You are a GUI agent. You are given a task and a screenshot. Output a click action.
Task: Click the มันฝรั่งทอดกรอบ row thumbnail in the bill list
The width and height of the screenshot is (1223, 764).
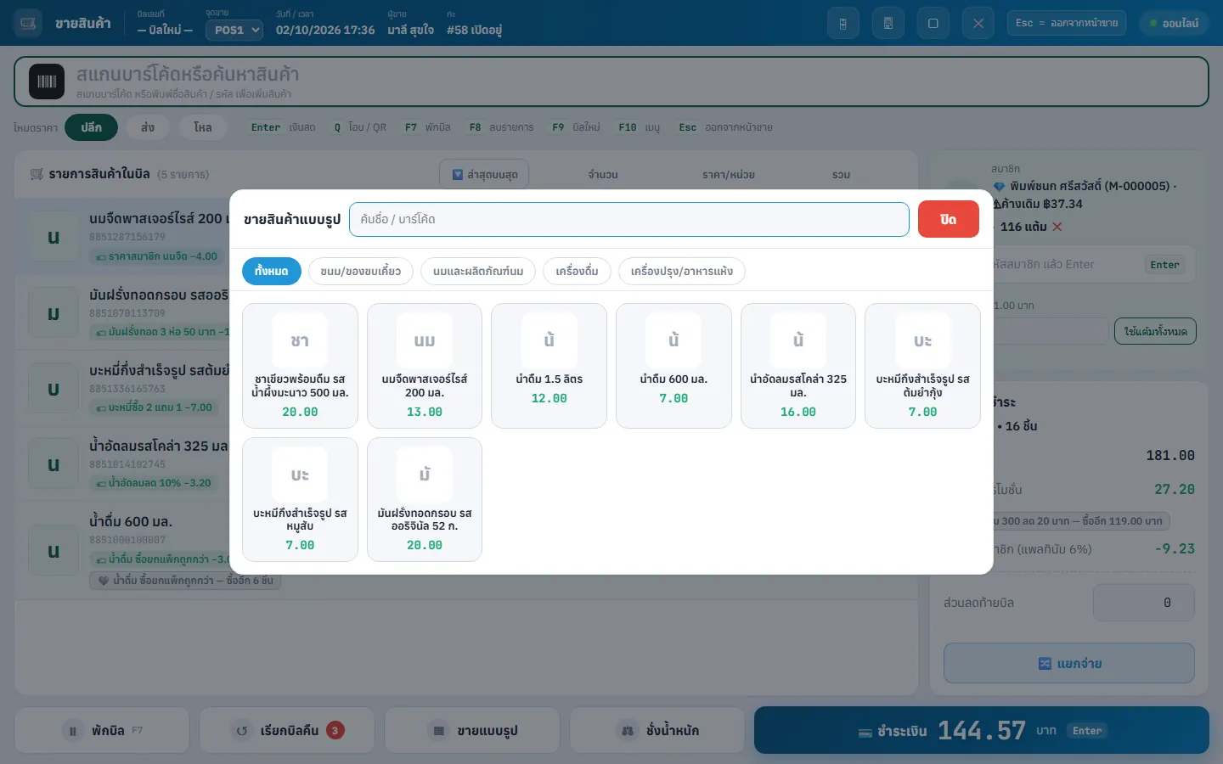point(54,313)
